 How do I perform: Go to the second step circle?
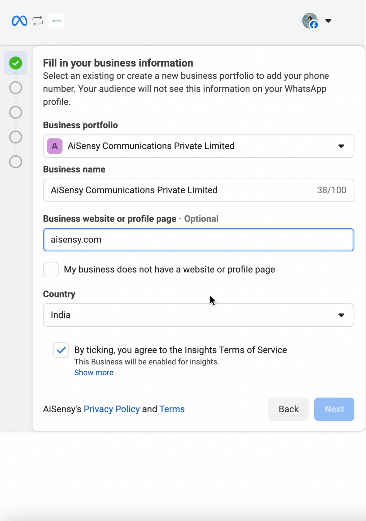(15, 88)
